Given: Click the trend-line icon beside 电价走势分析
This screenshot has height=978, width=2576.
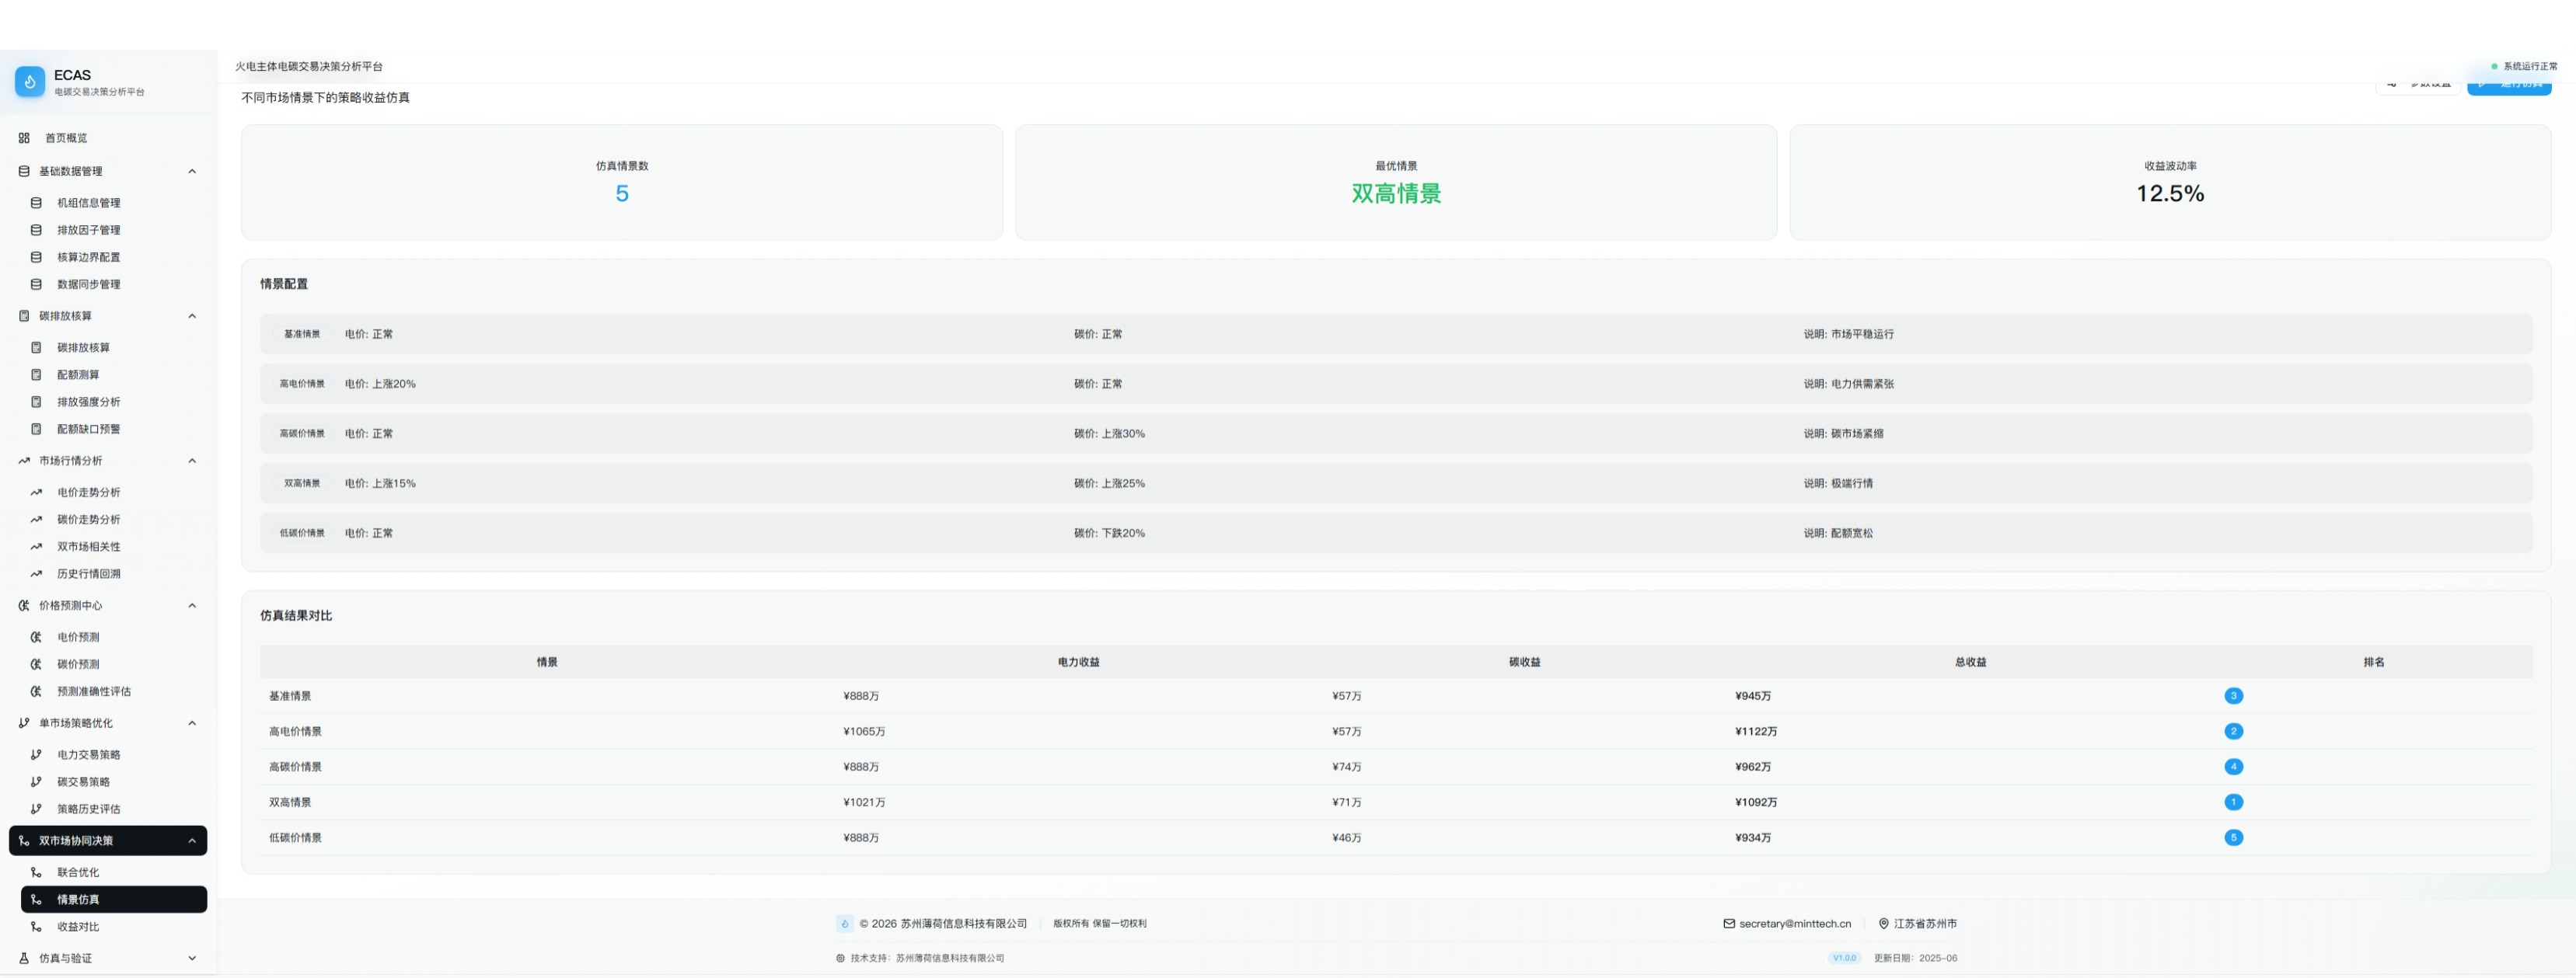Looking at the screenshot, I should (x=36, y=492).
